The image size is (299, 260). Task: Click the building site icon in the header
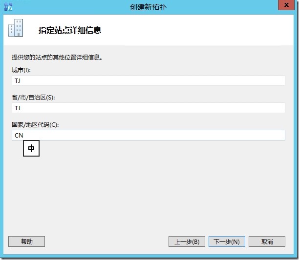coord(16,28)
